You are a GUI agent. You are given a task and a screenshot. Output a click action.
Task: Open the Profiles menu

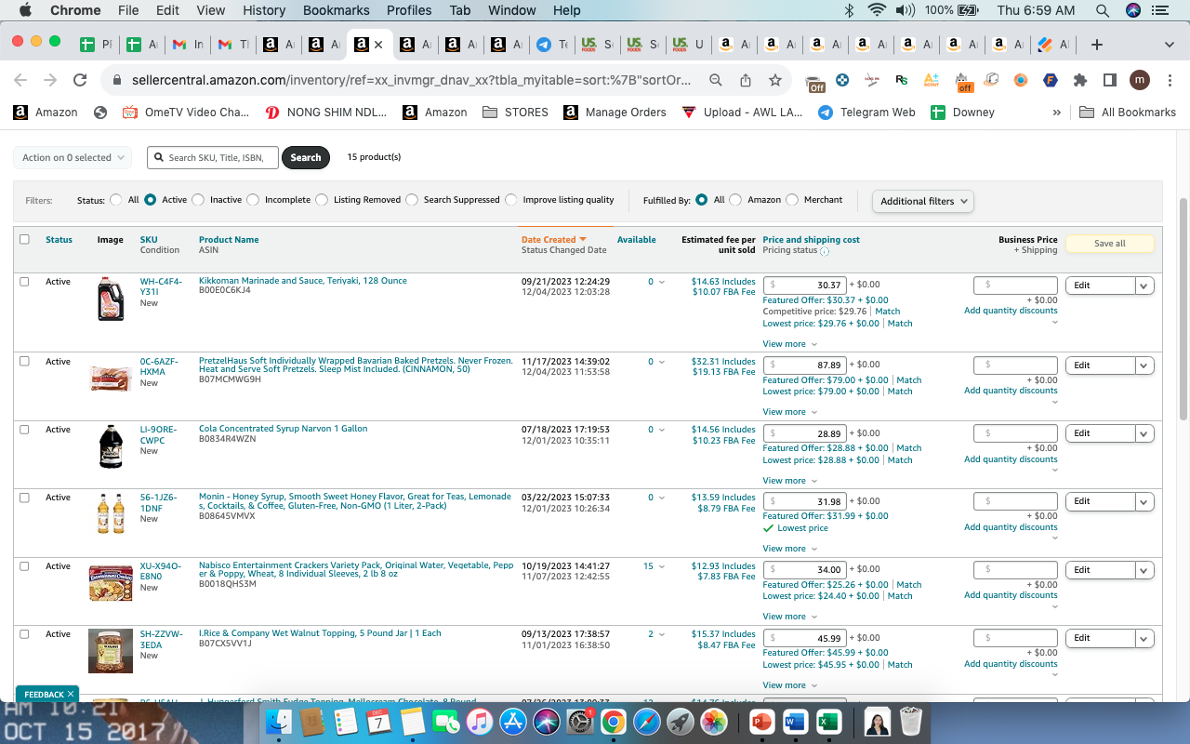409,10
